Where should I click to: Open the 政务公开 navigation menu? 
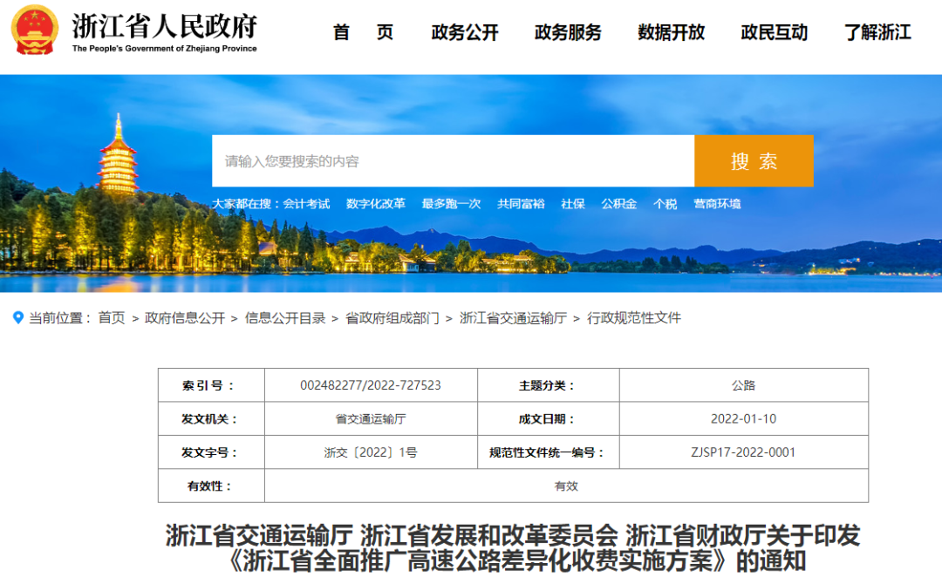[x=464, y=31]
